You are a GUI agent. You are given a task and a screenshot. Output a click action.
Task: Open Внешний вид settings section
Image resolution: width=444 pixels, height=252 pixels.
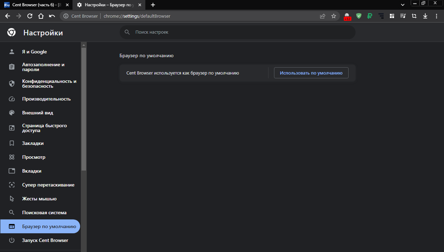click(40, 113)
